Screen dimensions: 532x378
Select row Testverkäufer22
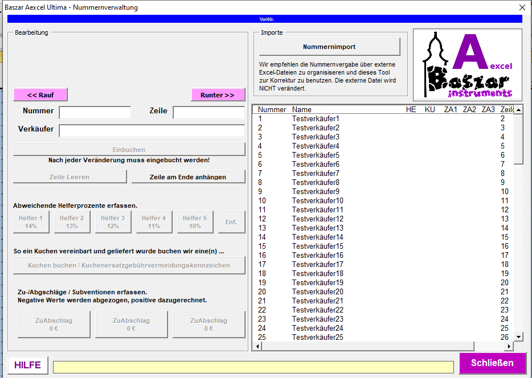(x=383, y=310)
